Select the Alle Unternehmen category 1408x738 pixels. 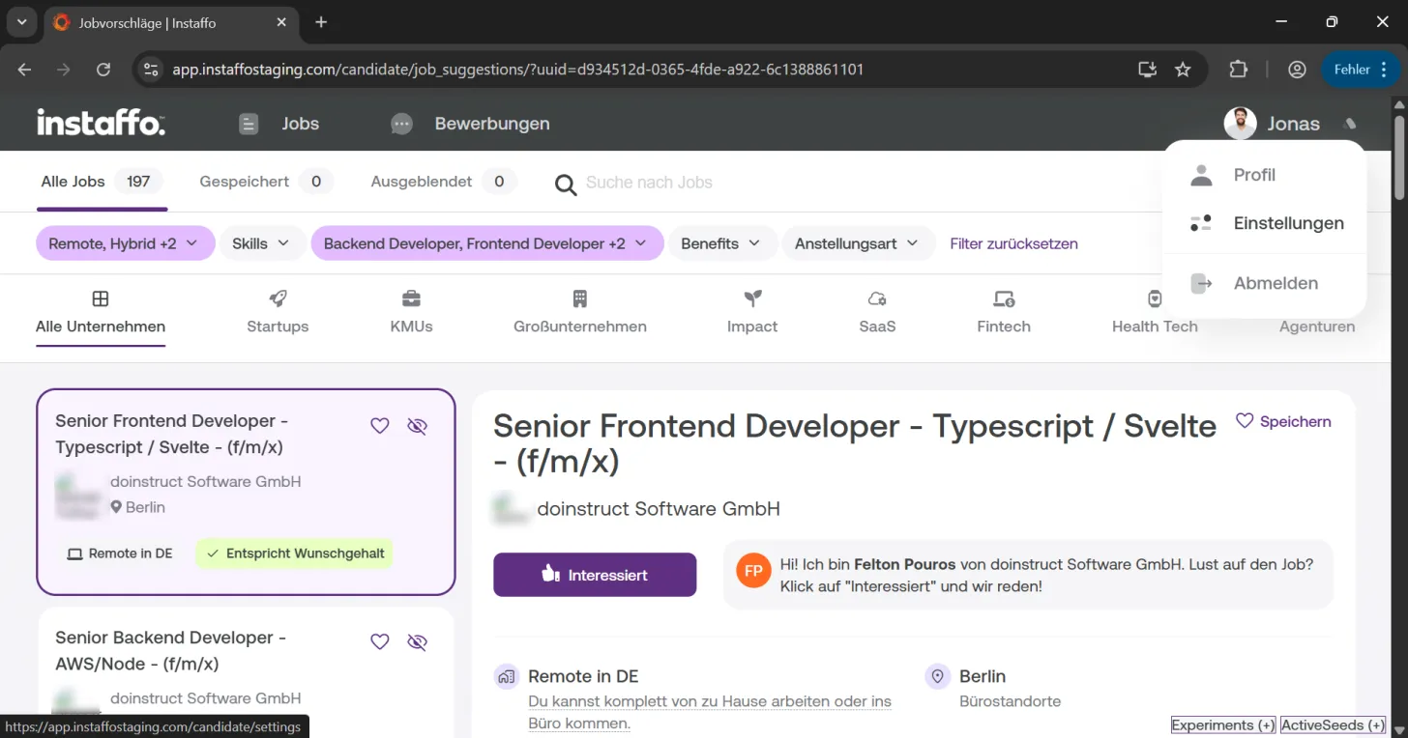pyautogui.click(x=101, y=312)
